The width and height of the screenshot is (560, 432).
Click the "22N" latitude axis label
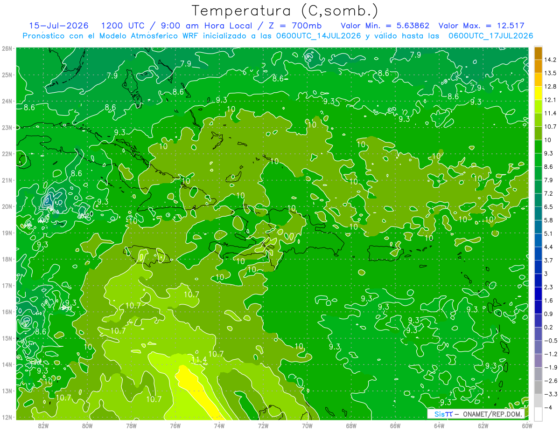[7, 154]
